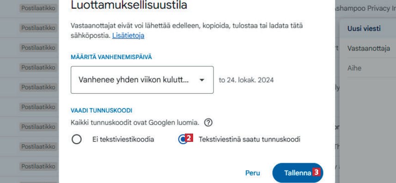This screenshot has width=396, height=183.
Task: Click the 'Tekstiviestinä saatu tunnuskoodi' option label
Action: coord(249,140)
